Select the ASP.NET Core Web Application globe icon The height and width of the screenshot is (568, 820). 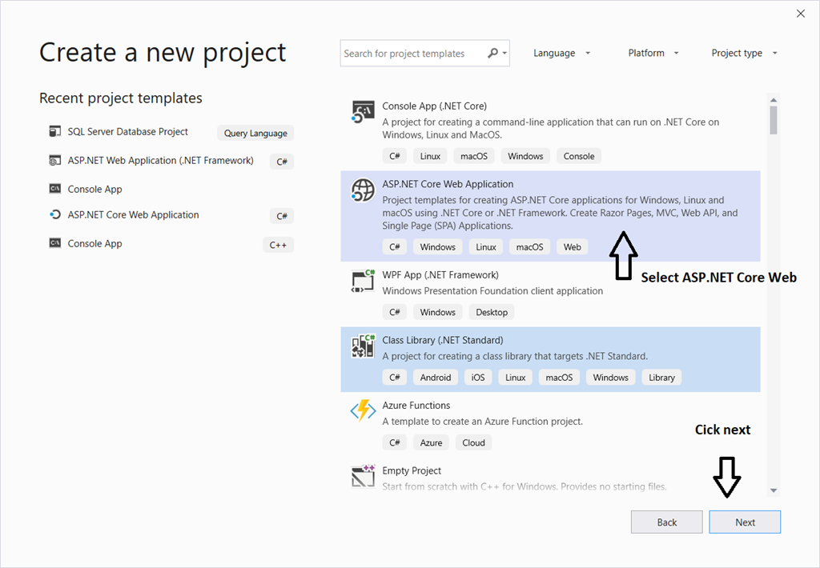pos(362,190)
